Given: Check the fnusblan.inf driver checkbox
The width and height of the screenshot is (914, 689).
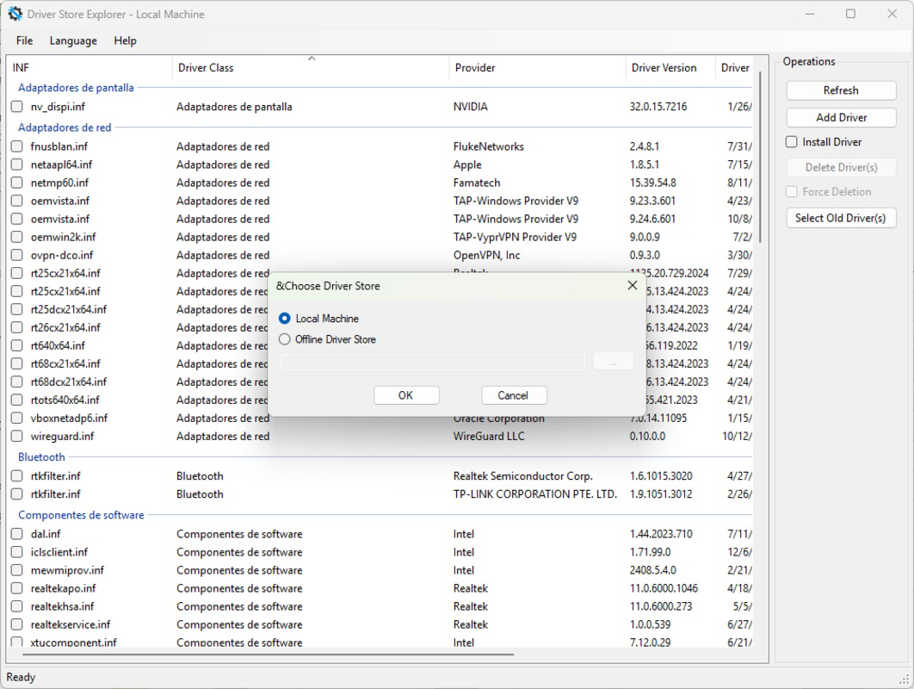Looking at the screenshot, I should (17, 146).
